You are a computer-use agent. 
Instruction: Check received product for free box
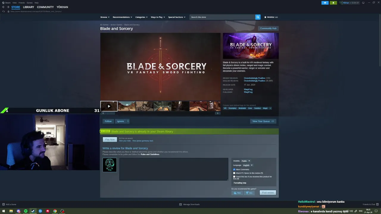coord(234,177)
